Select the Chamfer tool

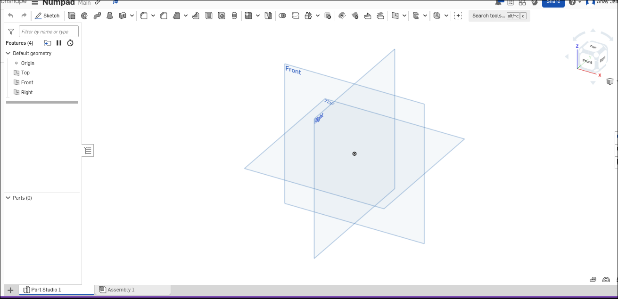164,16
